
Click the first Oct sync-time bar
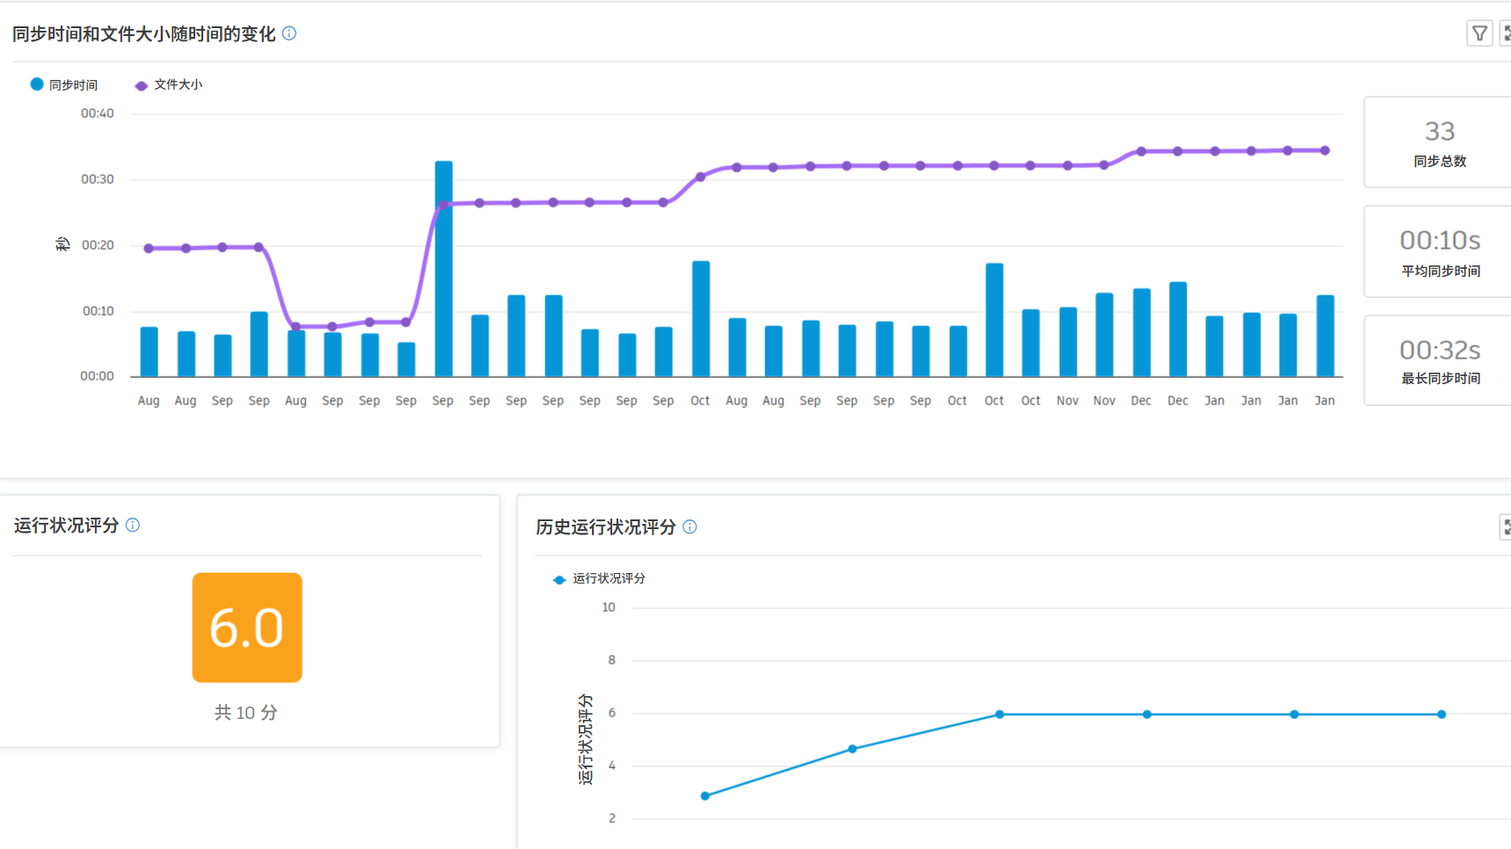(x=700, y=319)
